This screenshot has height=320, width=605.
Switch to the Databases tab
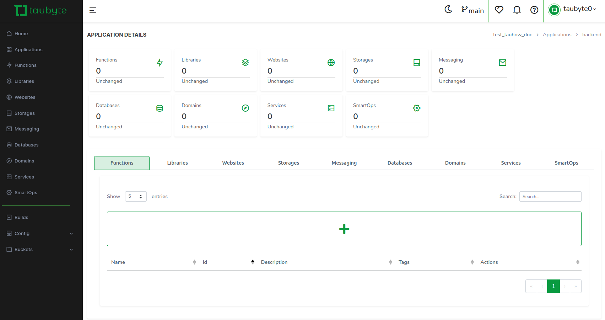(400, 163)
